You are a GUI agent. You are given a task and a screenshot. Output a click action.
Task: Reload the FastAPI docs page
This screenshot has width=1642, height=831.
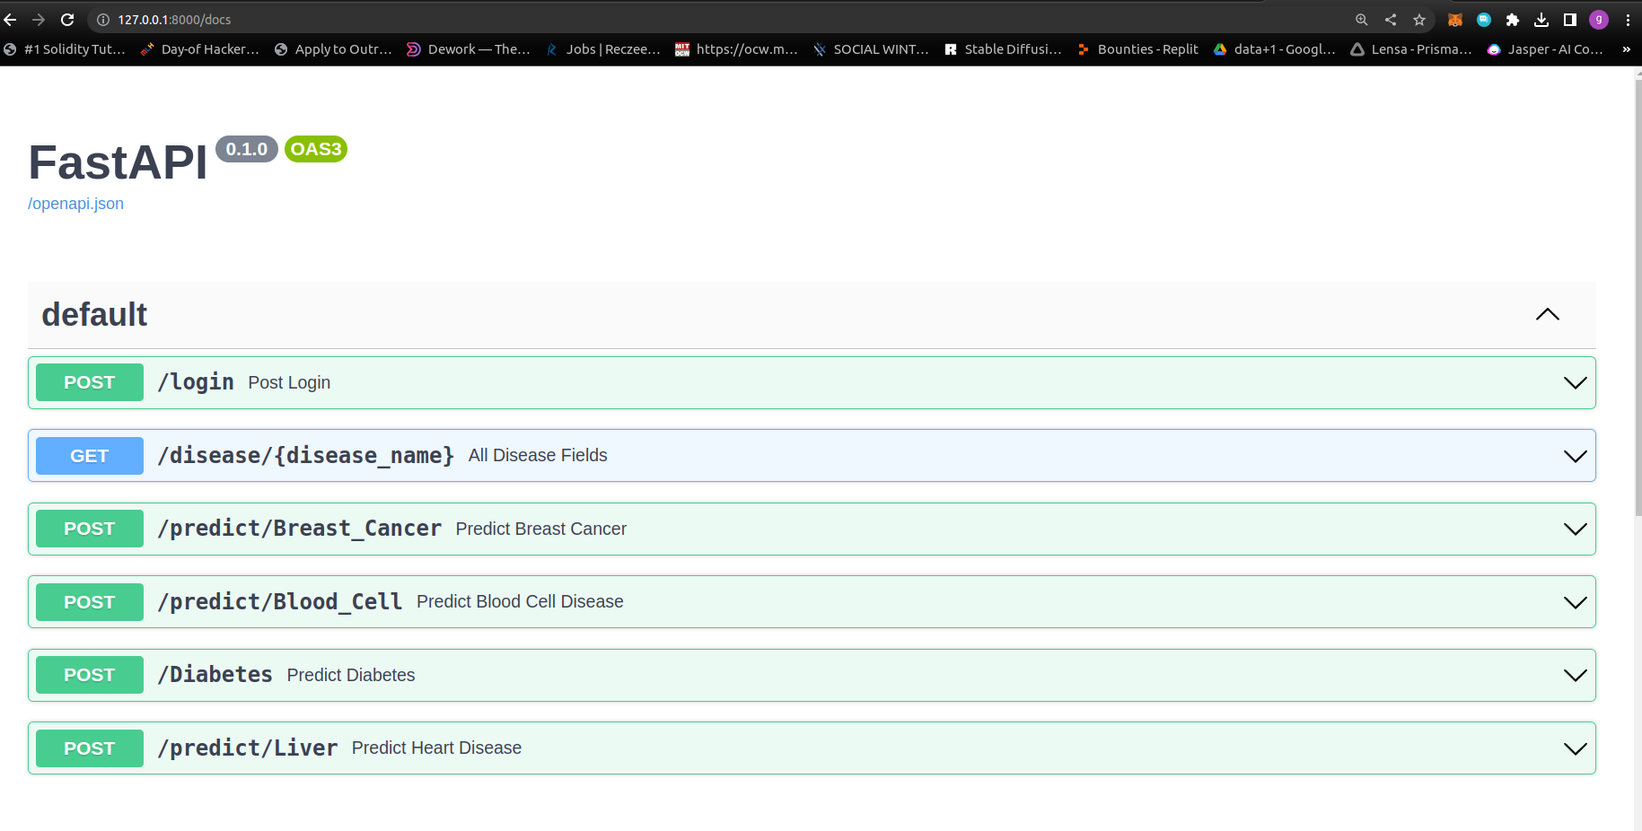67,20
